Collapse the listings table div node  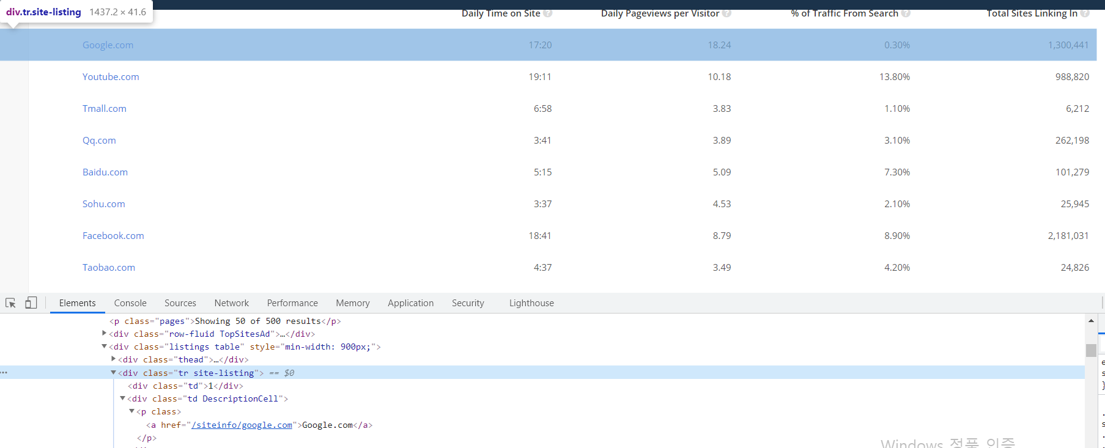104,347
